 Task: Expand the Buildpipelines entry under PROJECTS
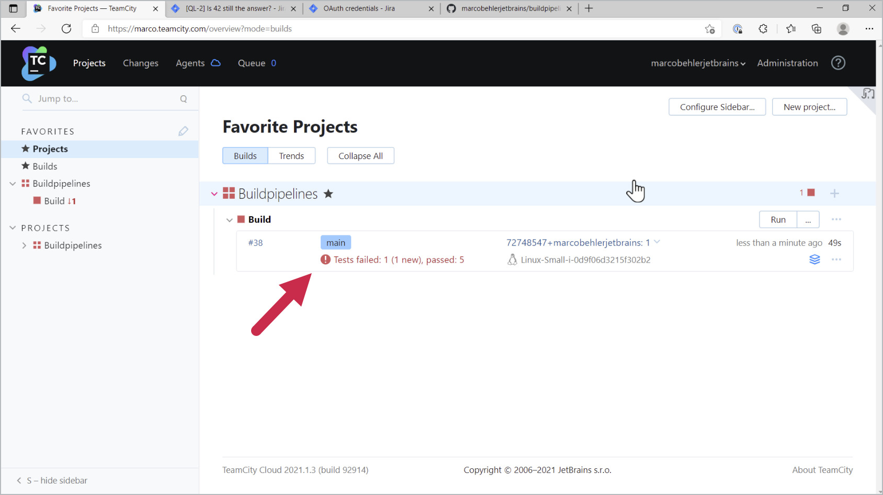pos(24,245)
